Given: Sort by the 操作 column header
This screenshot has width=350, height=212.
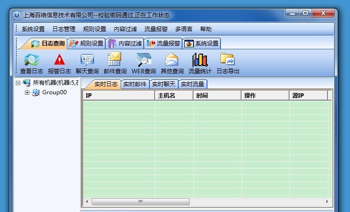Looking at the screenshot, I should click(x=265, y=95).
